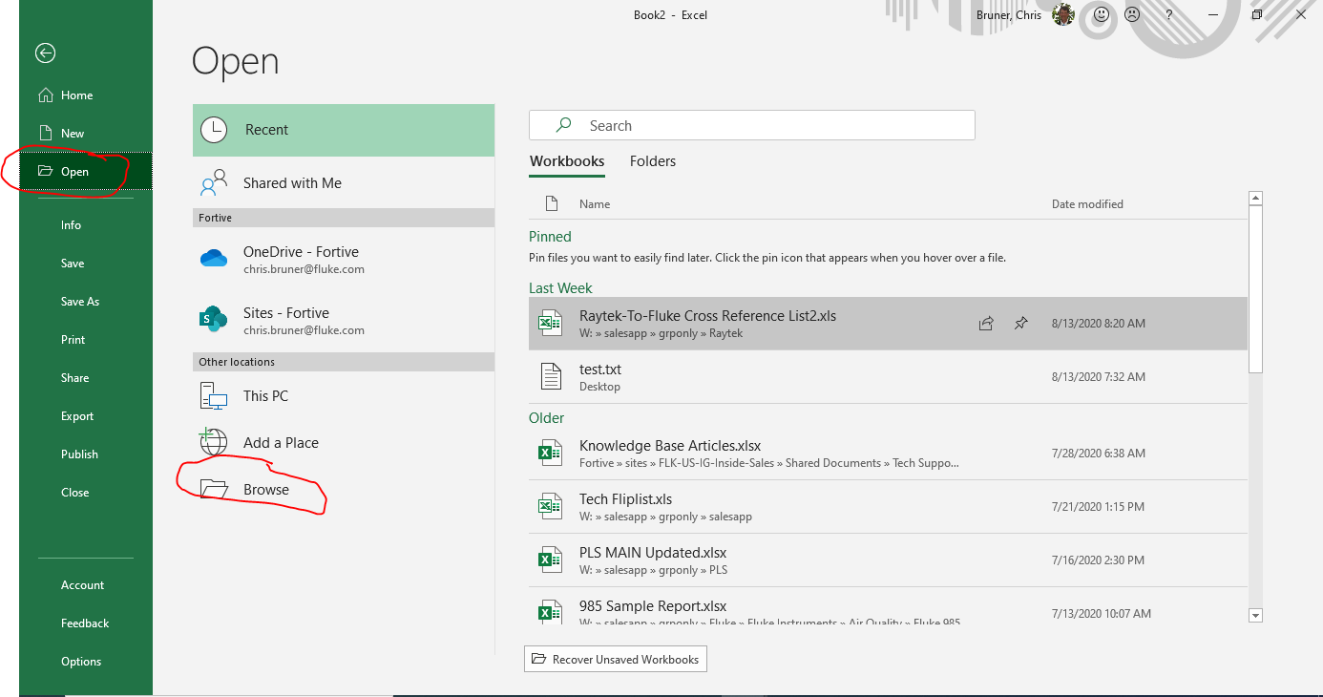Open the test.txt file
The width and height of the screenshot is (1323, 697).
[888, 377]
